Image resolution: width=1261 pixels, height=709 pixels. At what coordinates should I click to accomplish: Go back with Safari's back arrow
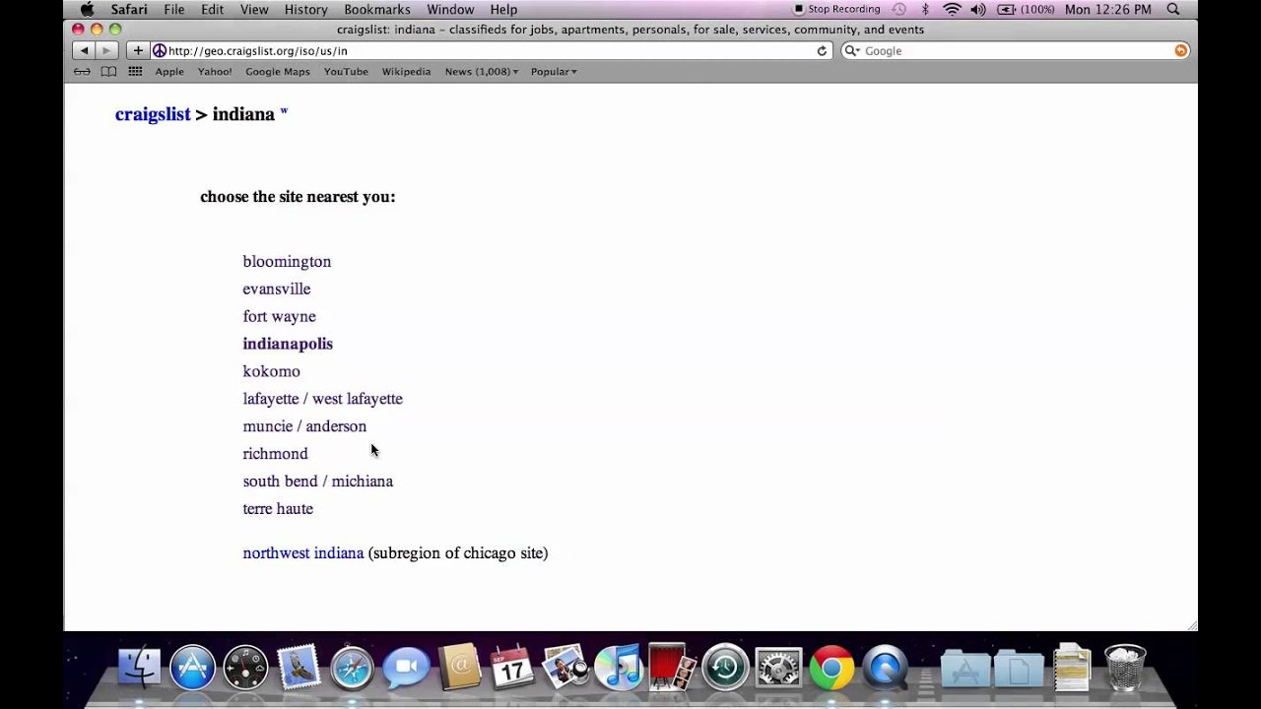coord(84,50)
